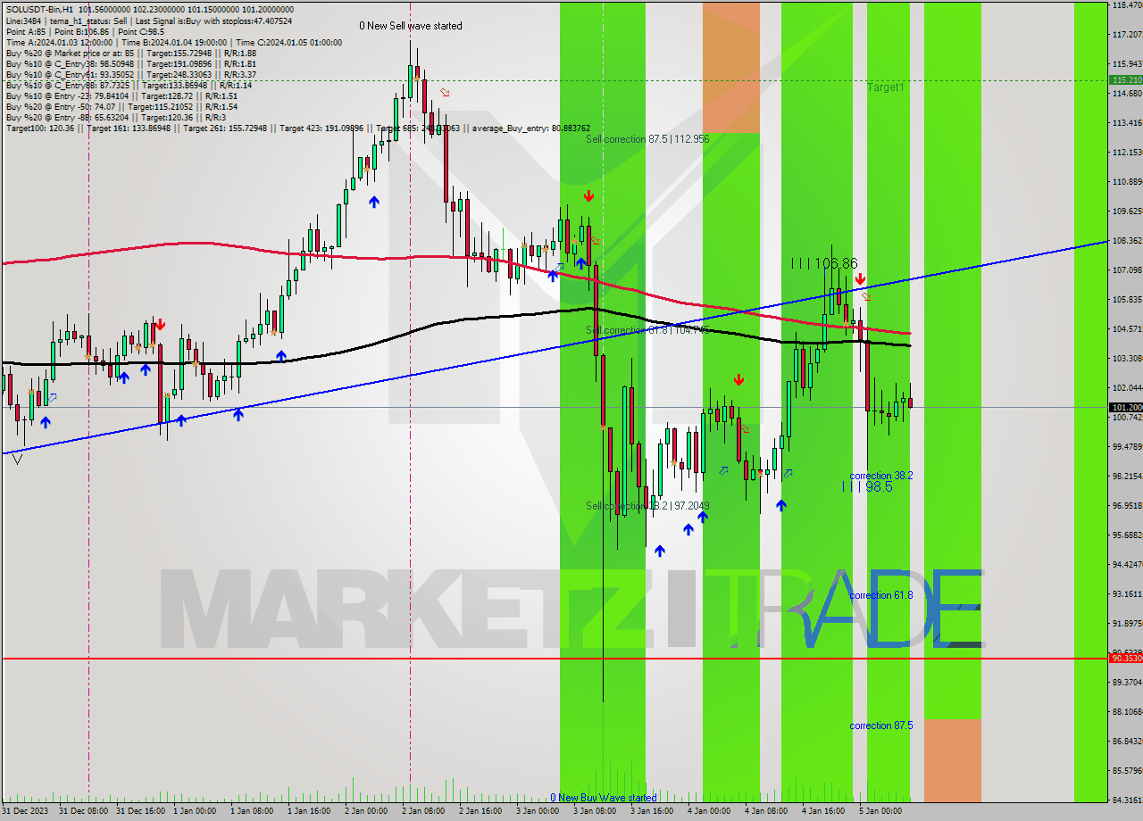Click the '3 Jan 16:00' time axis label
1143x821 pixels.
pyautogui.click(x=652, y=811)
